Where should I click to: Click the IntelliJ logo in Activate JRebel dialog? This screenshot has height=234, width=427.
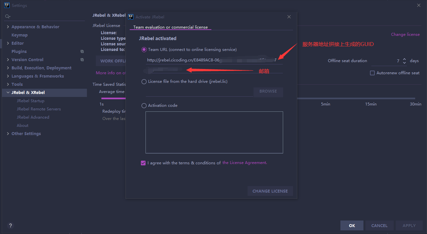(130, 17)
